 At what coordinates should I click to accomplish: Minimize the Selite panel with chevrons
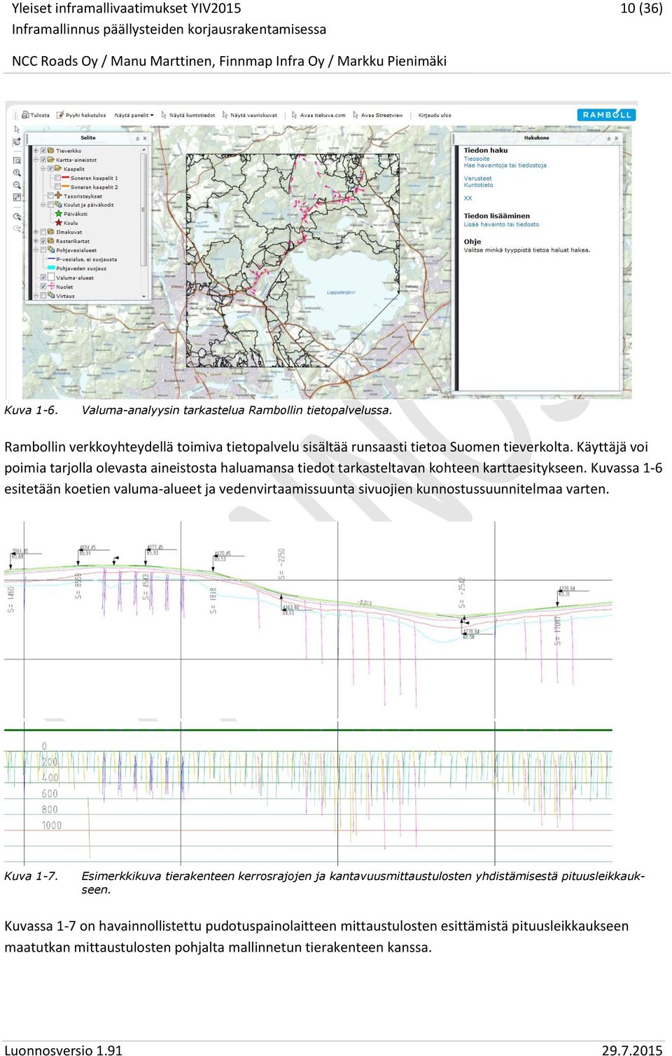137,138
